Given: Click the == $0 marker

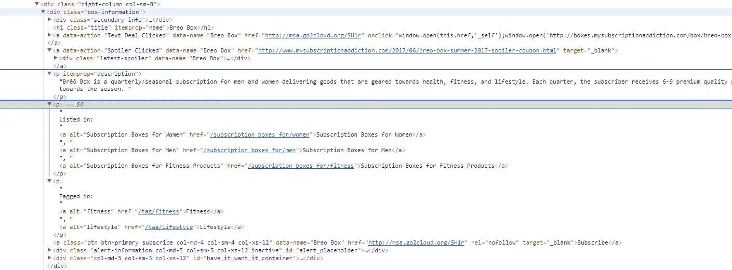Looking at the screenshot, I should [x=75, y=104].
